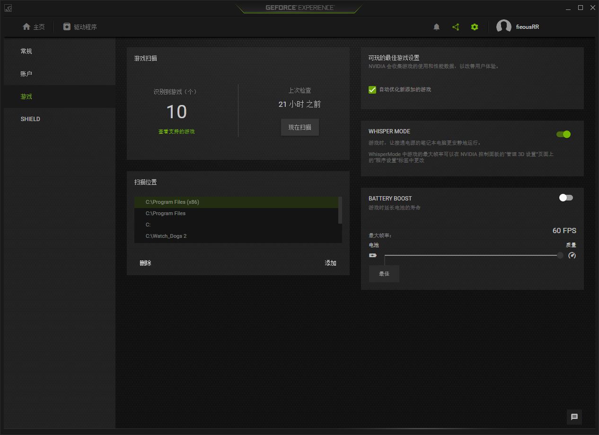Image resolution: width=599 pixels, height=435 pixels.
Task: Click the 21 小时 之前 last check text
Action: pyautogui.click(x=299, y=104)
